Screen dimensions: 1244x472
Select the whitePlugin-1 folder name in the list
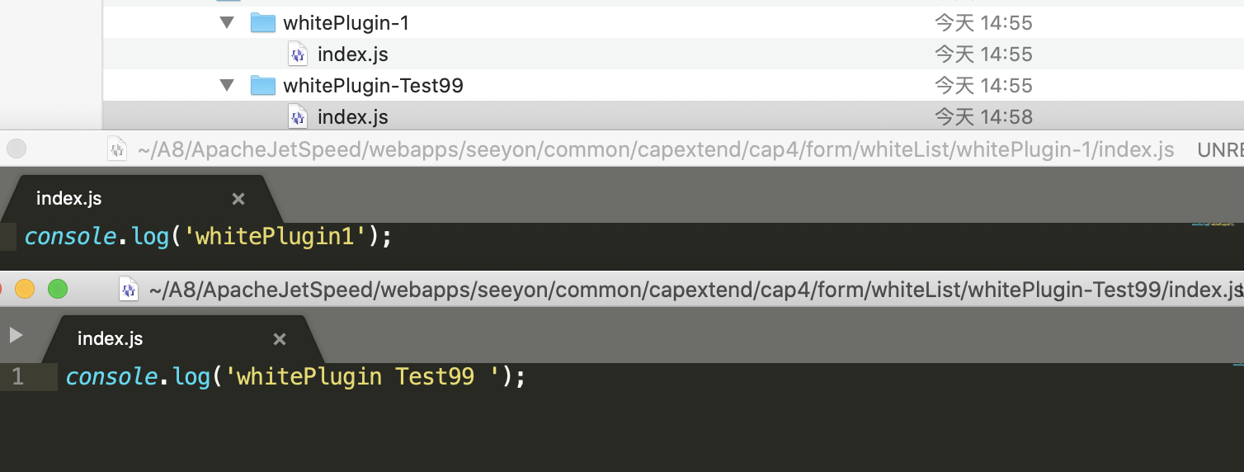pyautogui.click(x=346, y=23)
